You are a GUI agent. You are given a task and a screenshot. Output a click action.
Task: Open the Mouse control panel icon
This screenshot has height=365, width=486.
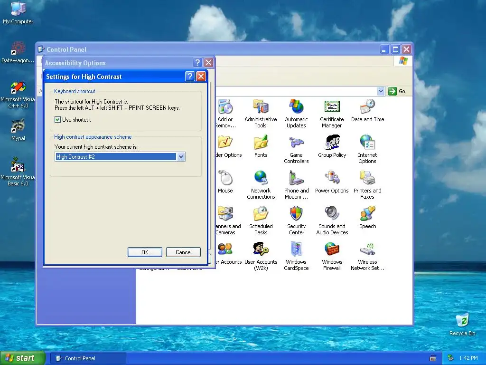225,182
